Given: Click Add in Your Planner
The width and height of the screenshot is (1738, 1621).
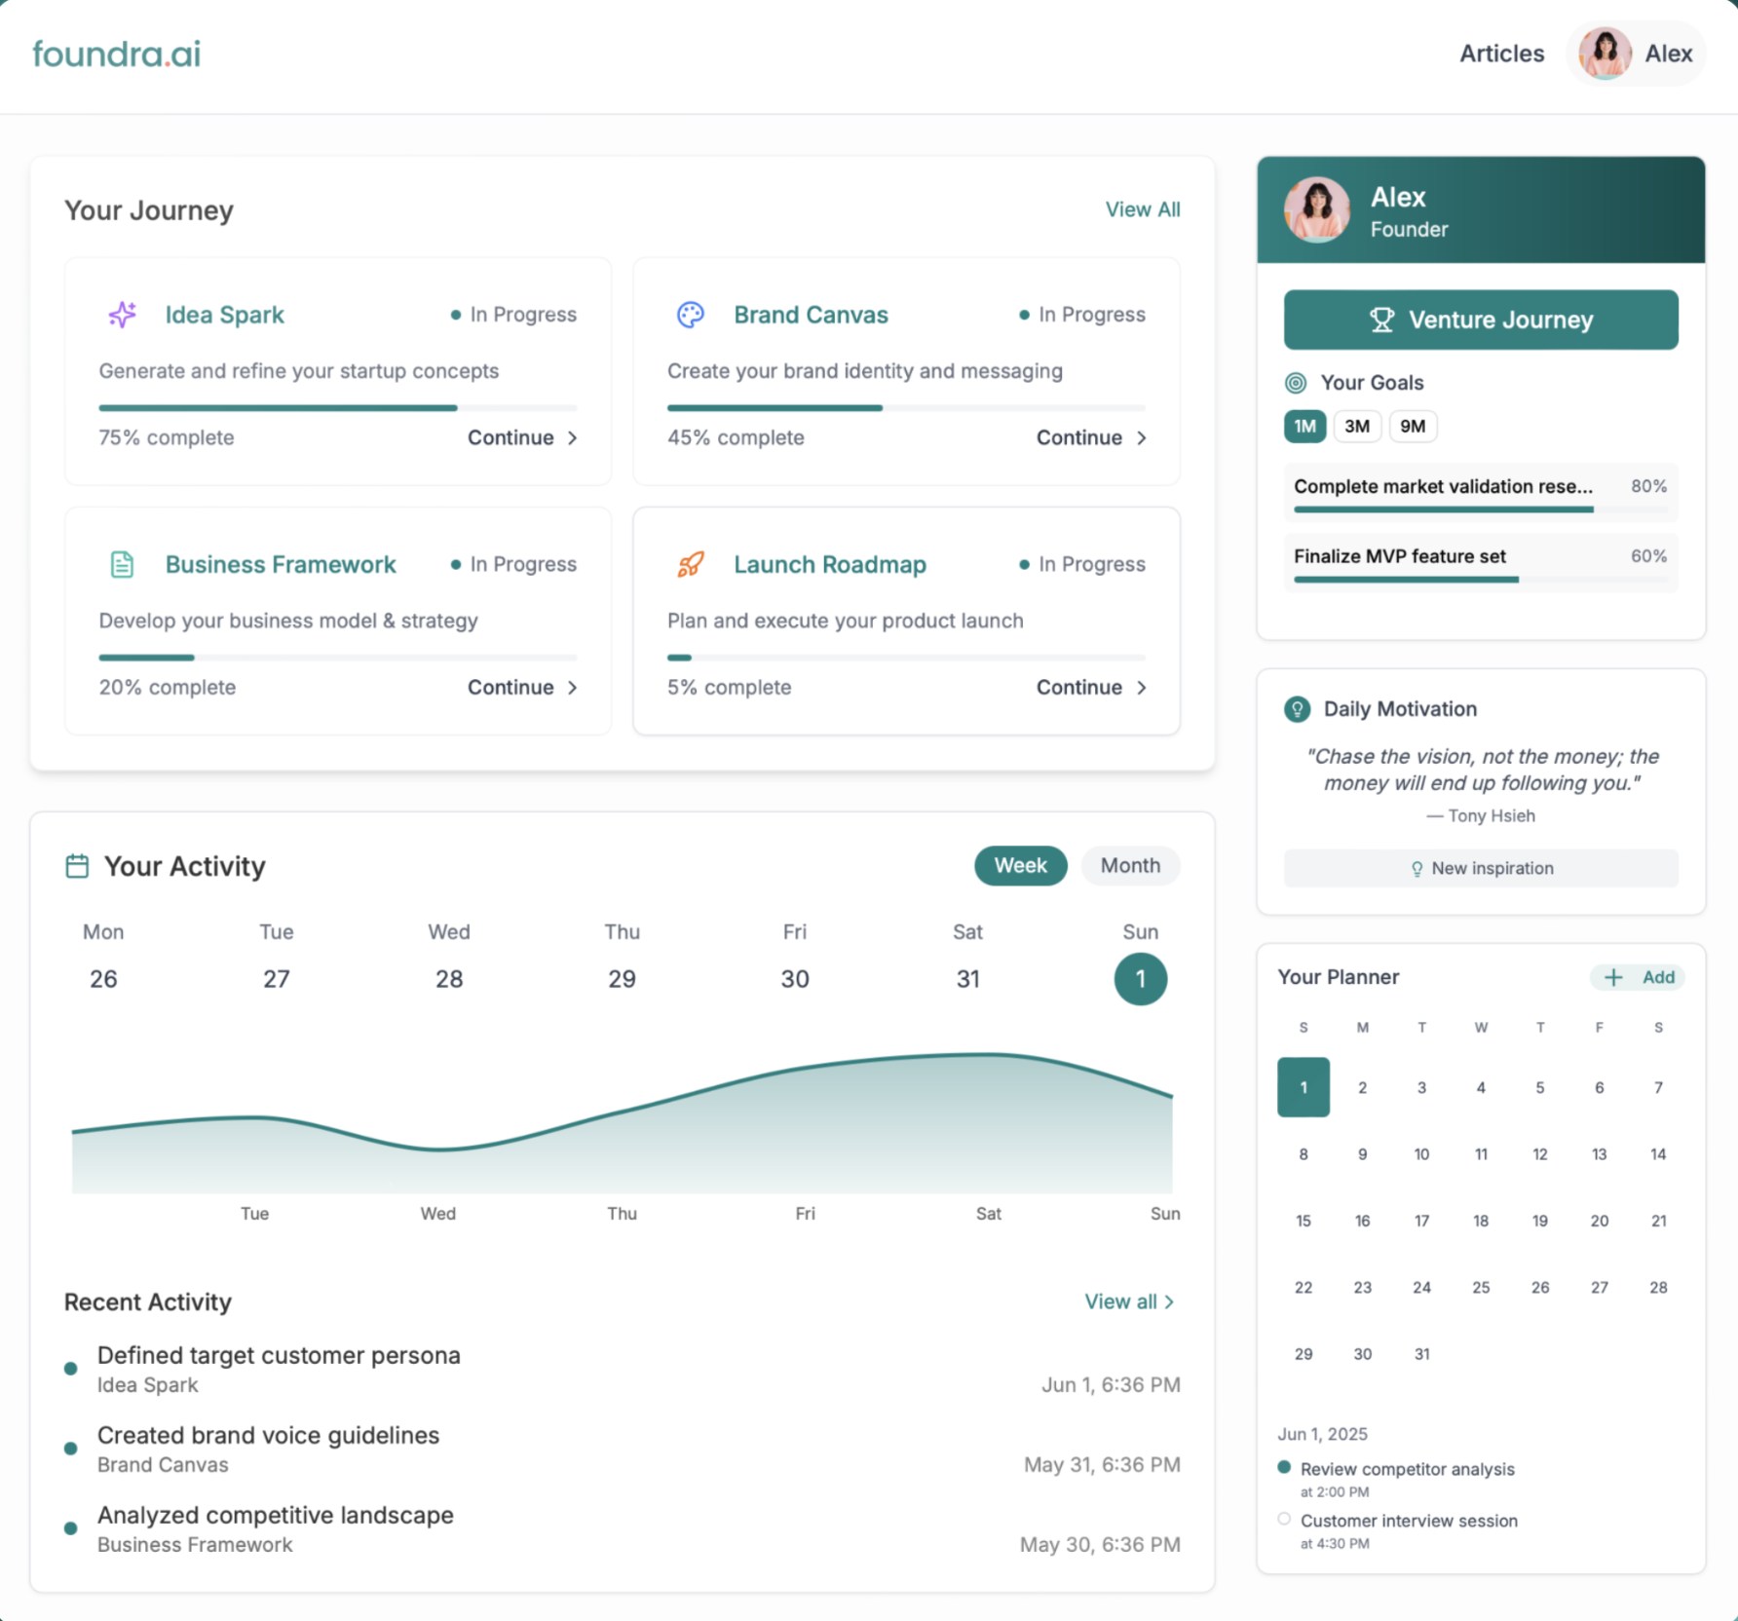Looking at the screenshot, I should coord(1638,977).
